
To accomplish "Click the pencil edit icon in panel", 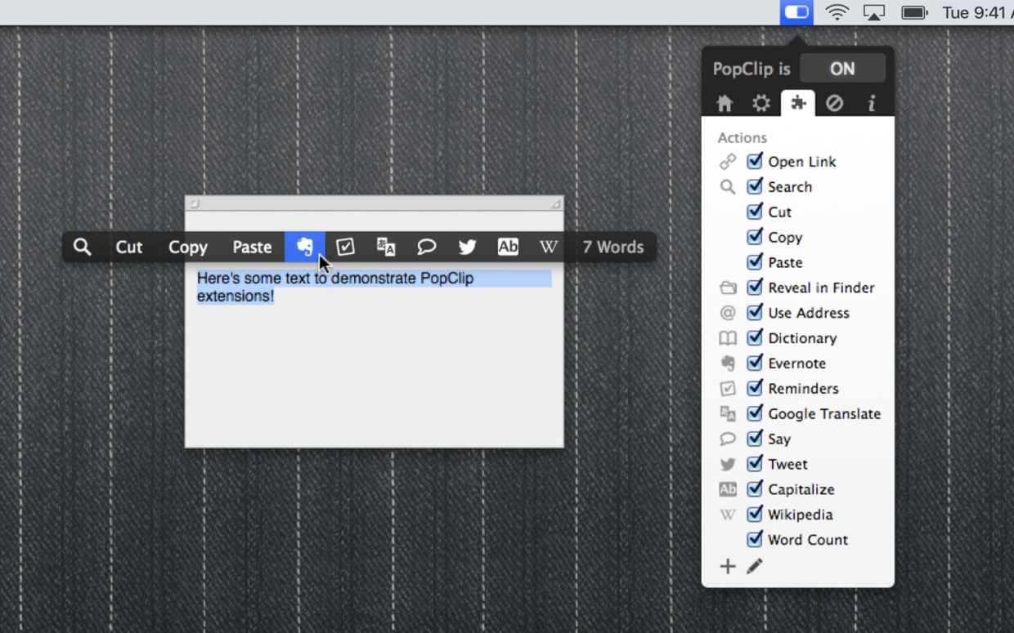I will (x=754, y=566).
